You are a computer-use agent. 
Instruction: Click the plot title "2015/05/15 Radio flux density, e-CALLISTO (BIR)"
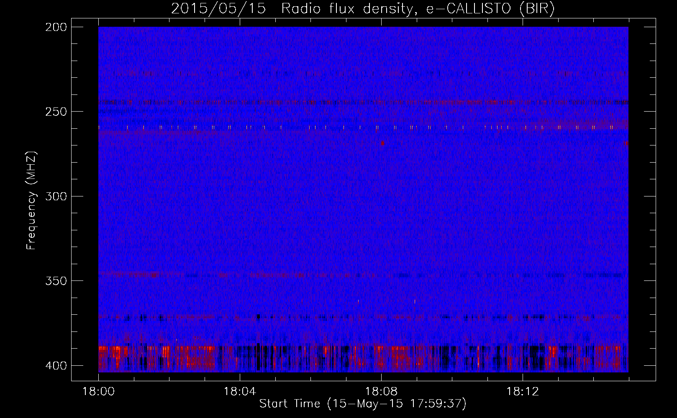(363, 9)
